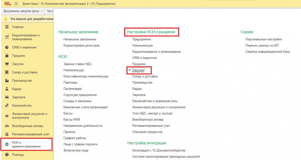The width and height of the screenshot is (301, 160).
Task: Open the Помощь question mark icon
Action: 7,155
